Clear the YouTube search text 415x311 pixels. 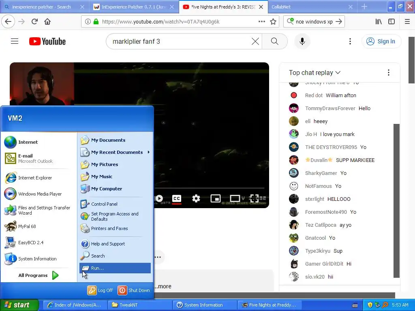tap(255, 41)
